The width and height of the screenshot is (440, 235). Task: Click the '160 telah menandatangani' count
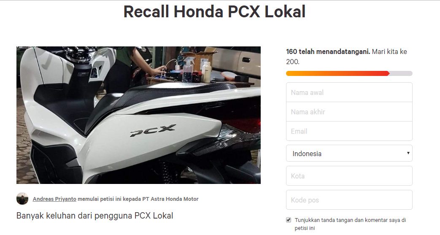point(328,51)
